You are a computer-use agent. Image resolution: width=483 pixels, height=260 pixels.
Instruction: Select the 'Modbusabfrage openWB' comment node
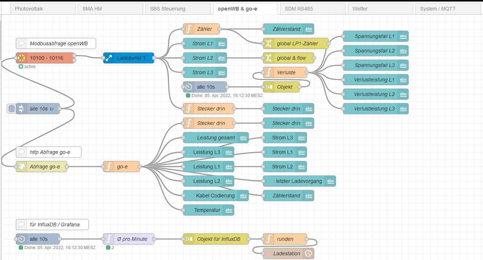56,43
